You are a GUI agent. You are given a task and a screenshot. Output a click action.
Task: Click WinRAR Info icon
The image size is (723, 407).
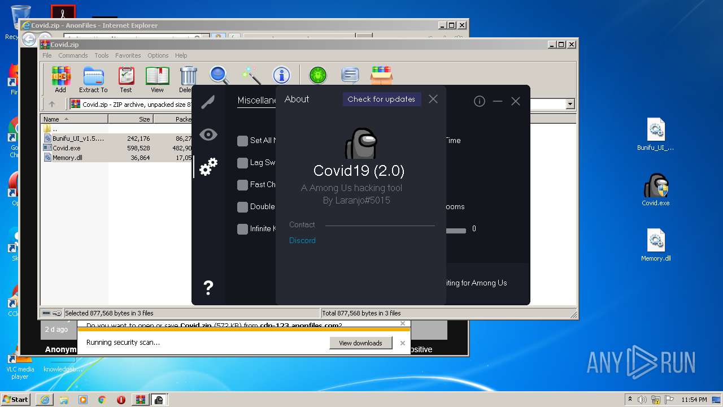281,75
